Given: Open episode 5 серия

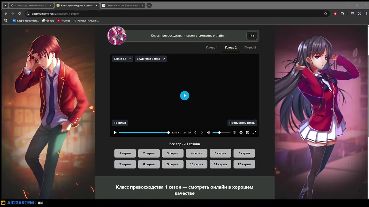Looking at the screenshot, I should click(220, 153).
